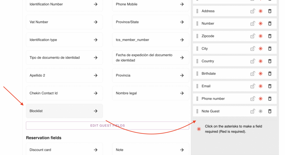Toggle lock on the Zipcode field

coord(252,36)
